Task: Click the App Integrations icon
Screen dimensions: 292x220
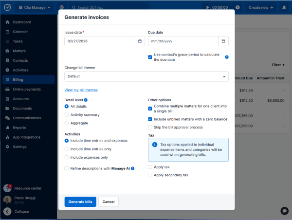Action: point(7,137)
